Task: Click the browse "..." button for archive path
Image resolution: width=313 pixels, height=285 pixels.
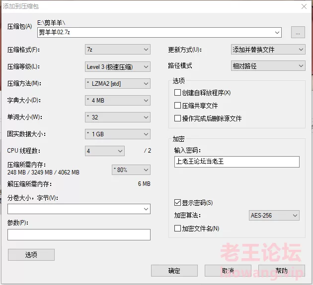Action: point(298,32)
